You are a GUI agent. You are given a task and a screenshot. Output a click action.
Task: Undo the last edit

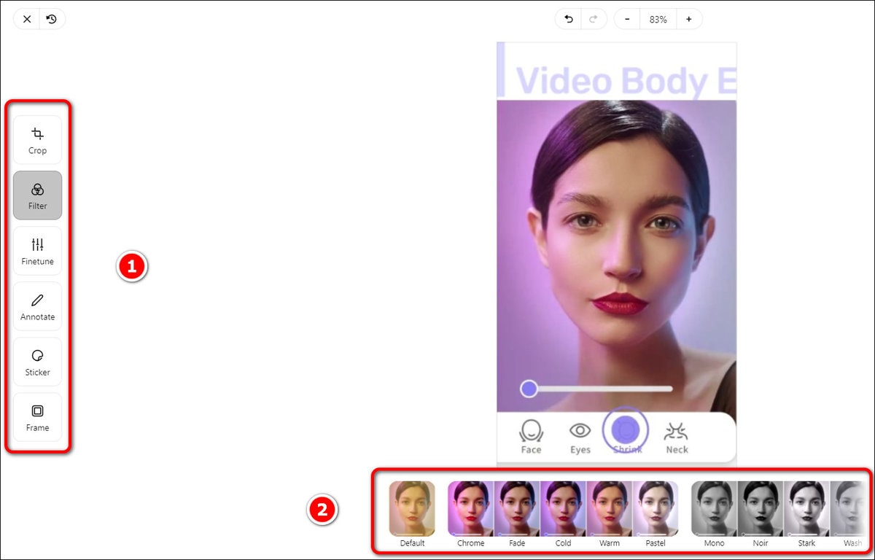568,20
